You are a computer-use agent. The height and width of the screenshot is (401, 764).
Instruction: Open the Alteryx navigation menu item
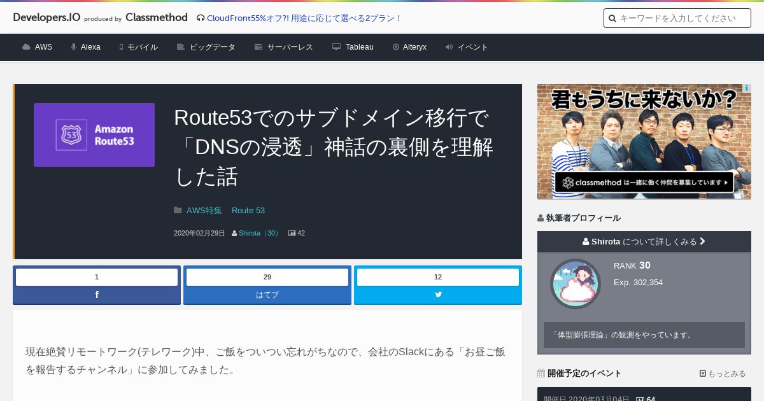pos(414,47)
